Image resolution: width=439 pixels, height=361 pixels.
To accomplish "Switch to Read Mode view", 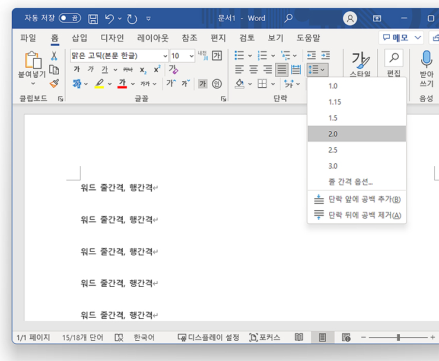I will click(299, 337).
